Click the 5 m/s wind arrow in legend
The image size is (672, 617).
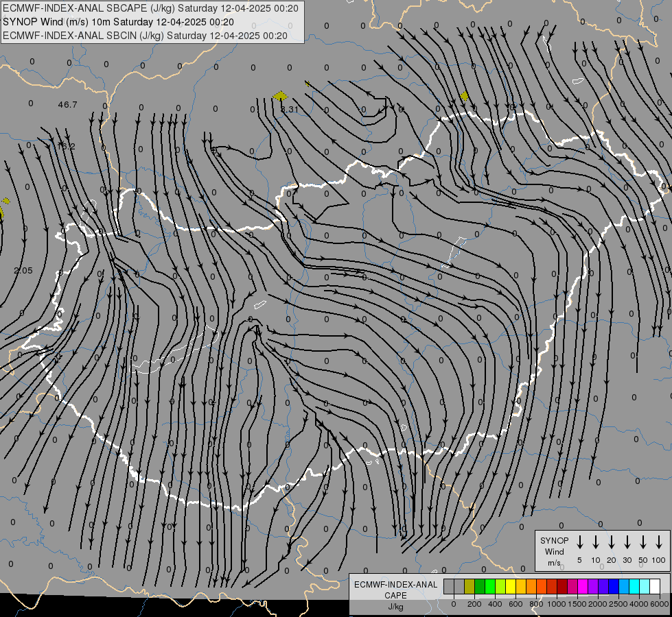[x=579, y=542]
